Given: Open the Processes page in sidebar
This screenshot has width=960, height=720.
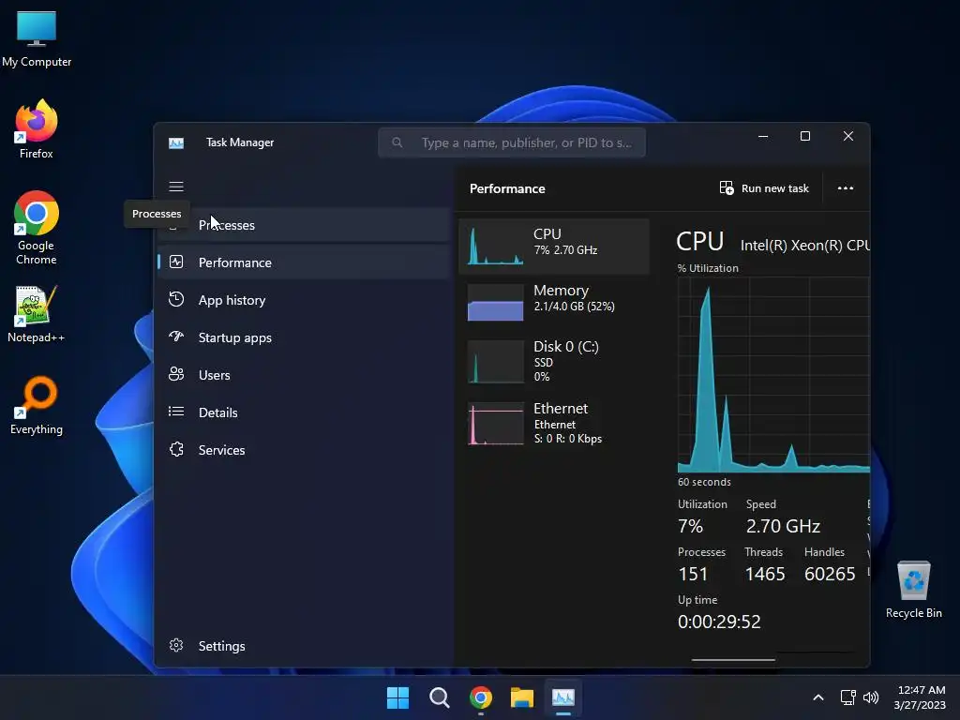Looking at the screenshot, I should pos(304,225).
